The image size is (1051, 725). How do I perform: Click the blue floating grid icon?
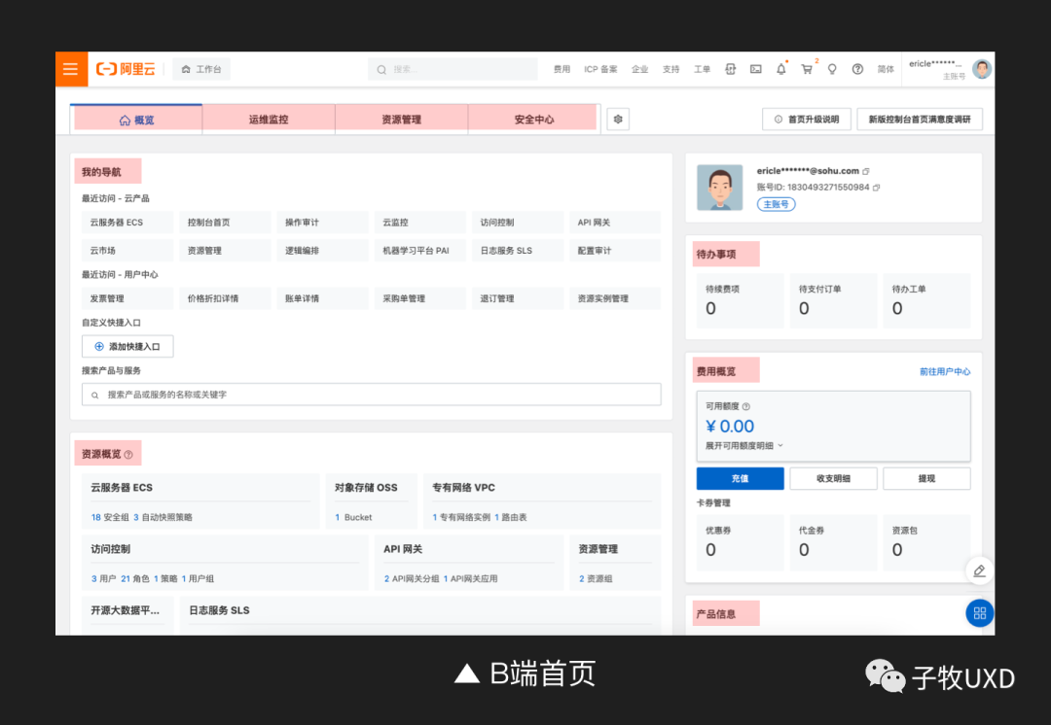pyautogui.click(x=979, y=613)
